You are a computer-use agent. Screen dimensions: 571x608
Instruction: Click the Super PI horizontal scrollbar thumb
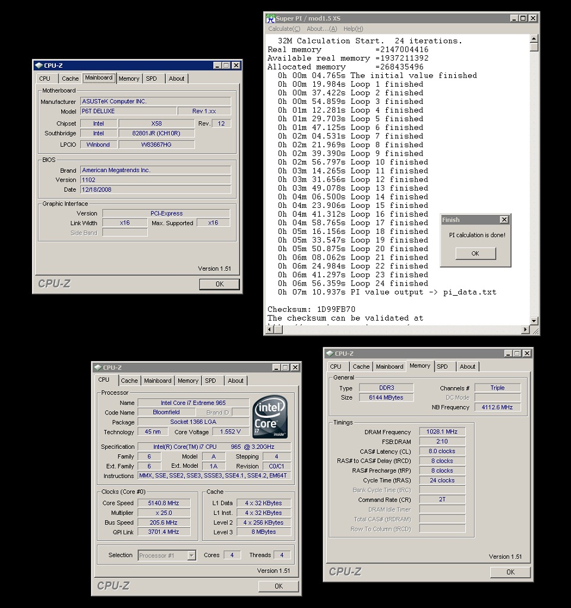[278, 329]
